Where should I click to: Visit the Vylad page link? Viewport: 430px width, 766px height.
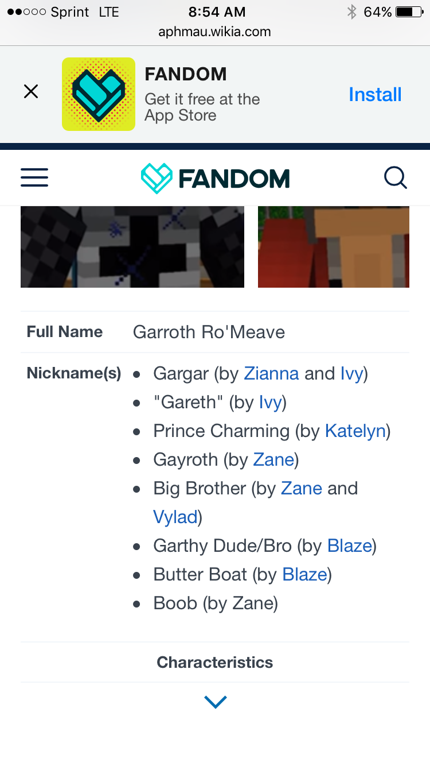(x=175, y=517)
